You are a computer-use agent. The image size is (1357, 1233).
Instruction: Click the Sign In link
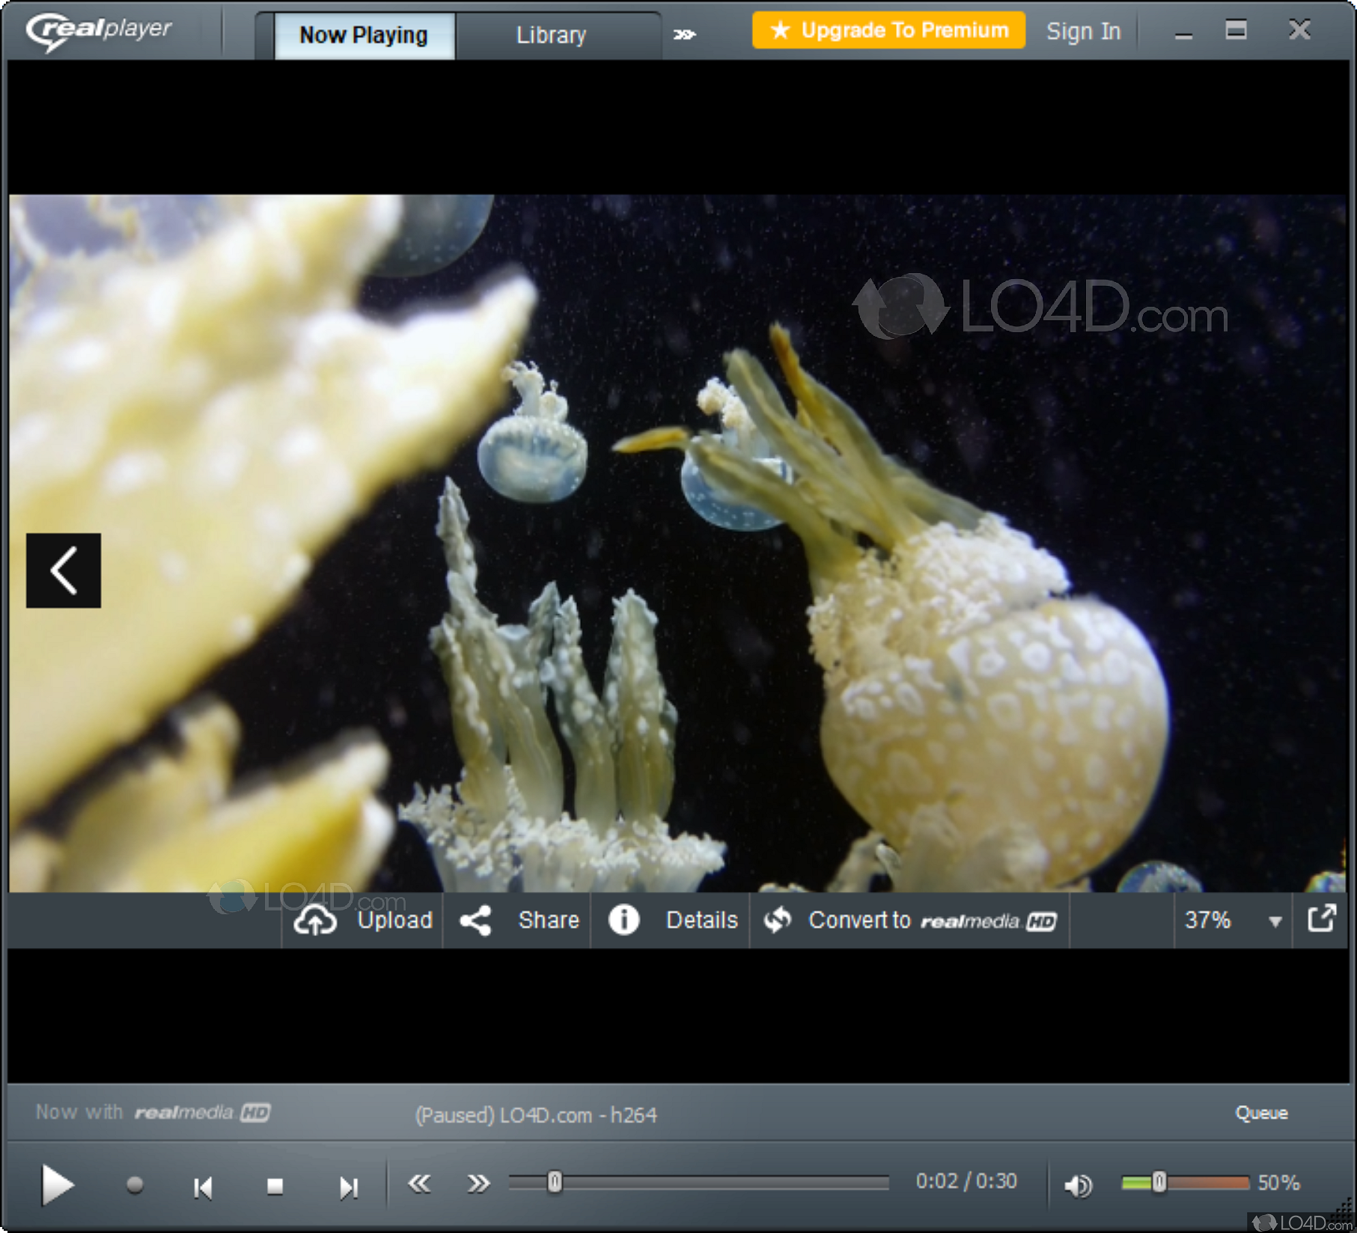[1083, 31]
